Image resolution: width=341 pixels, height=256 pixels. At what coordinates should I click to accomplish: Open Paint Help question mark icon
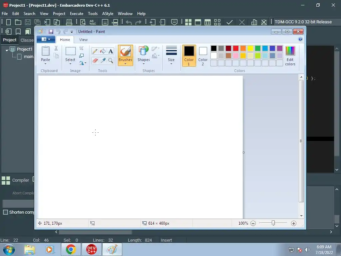(x=300, y=39)
